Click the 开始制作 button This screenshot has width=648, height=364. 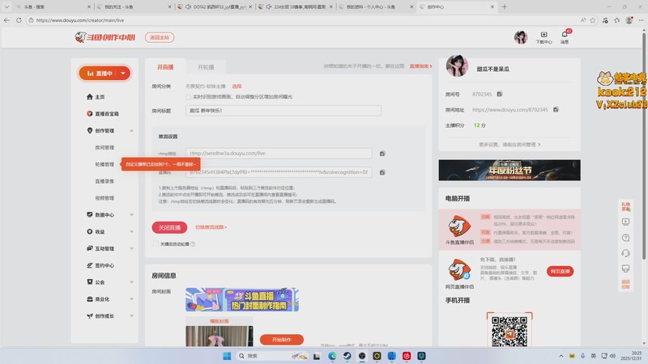tap(281, 340)
